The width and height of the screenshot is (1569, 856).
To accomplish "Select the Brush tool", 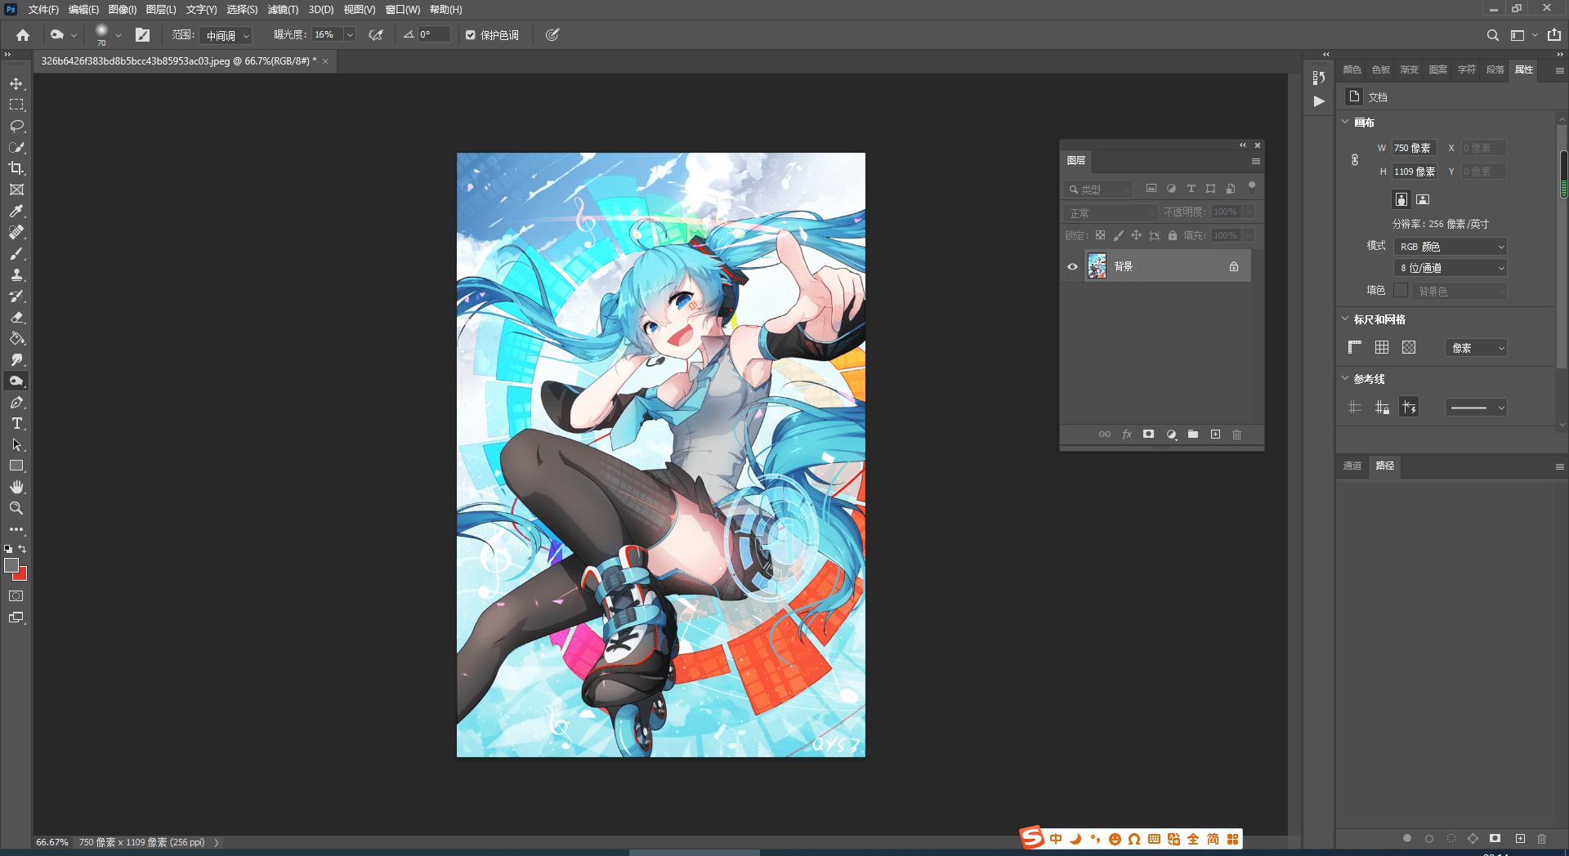I will (16, 253).
